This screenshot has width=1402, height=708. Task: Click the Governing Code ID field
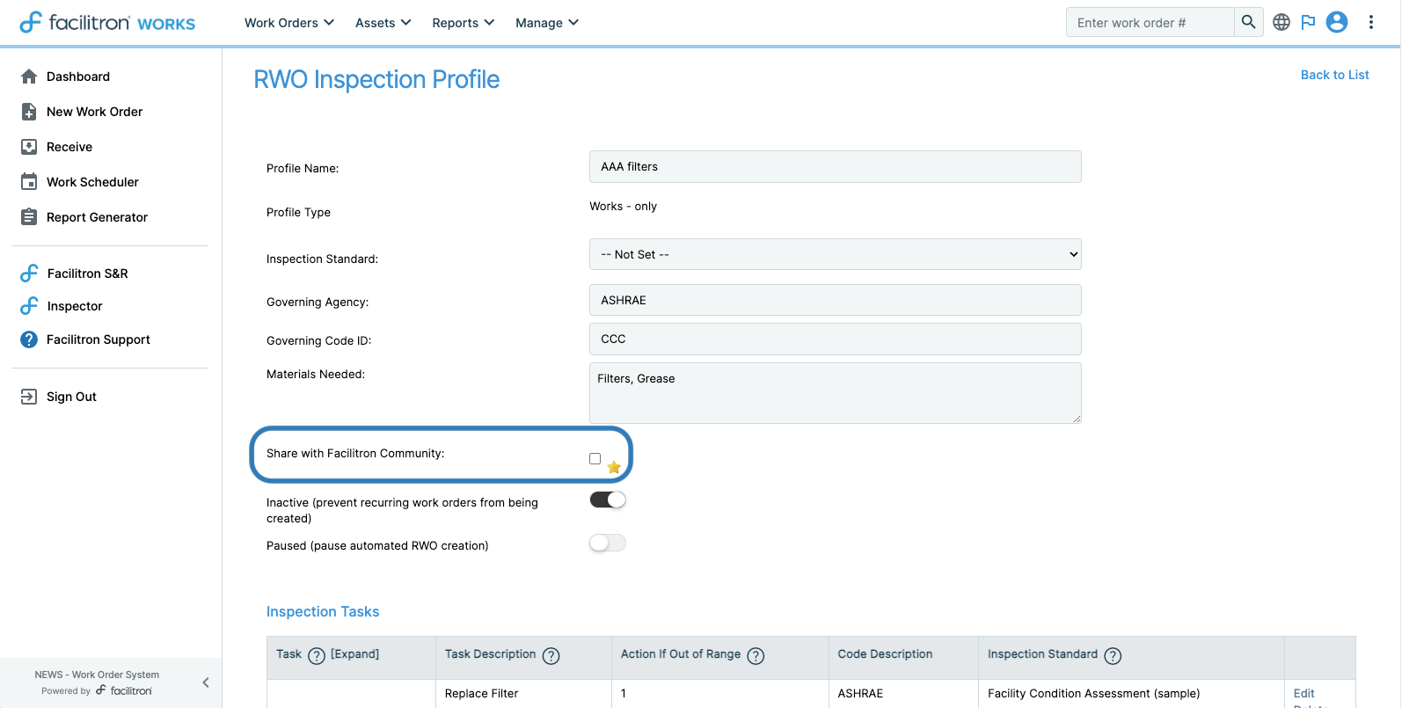click(x=836, y=339)
